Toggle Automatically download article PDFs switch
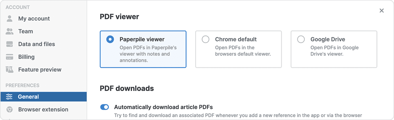394x120 pixels. pos(105,107)
